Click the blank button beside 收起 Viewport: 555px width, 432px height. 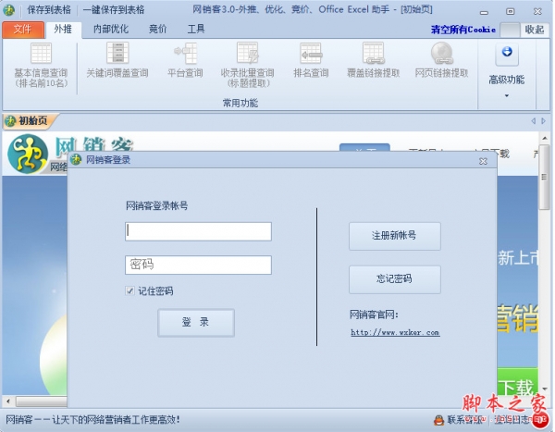coord(510,31)
